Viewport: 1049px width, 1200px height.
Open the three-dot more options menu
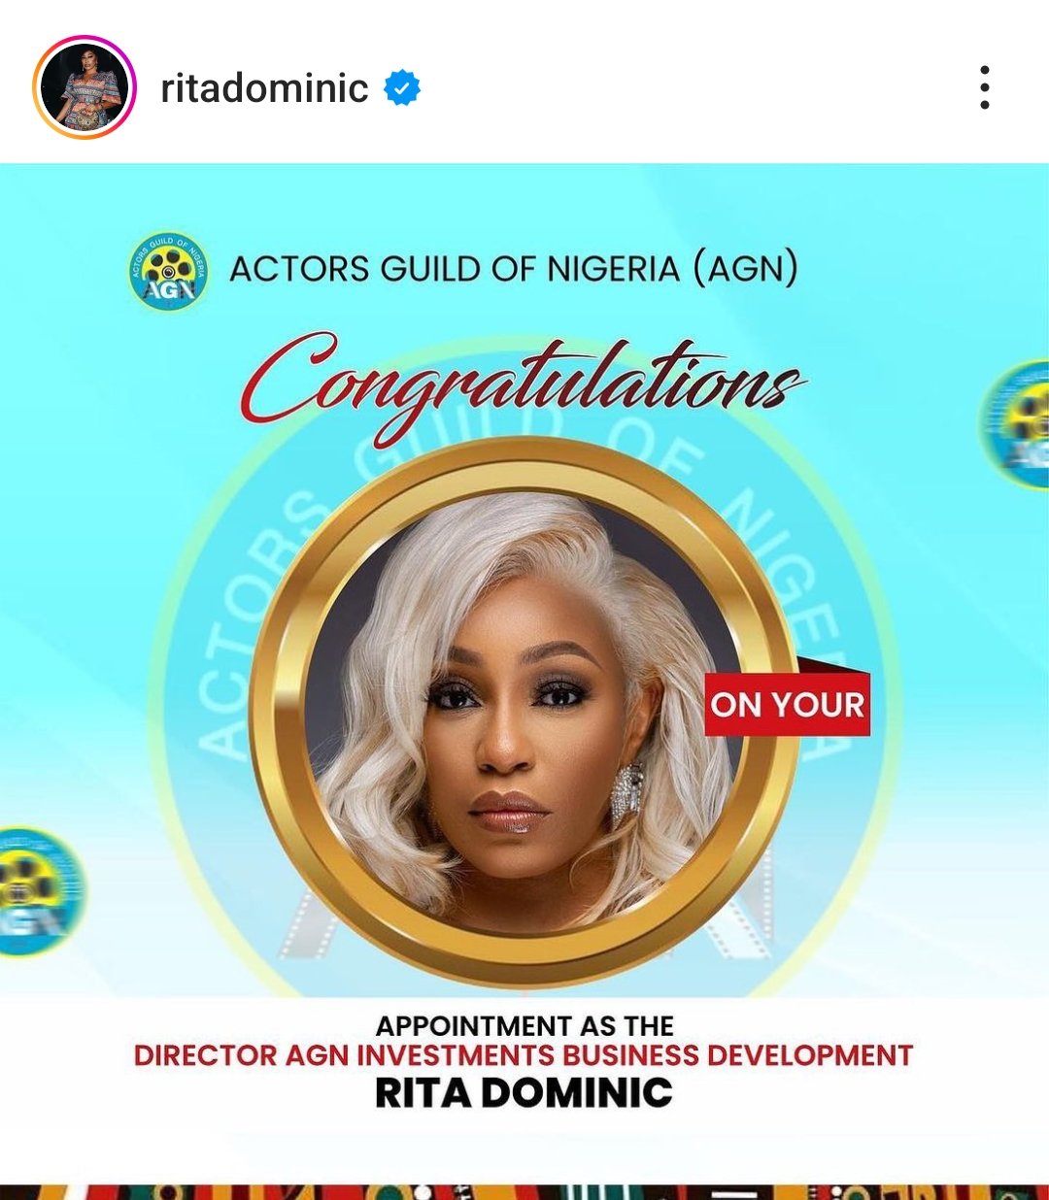(985, 87)
